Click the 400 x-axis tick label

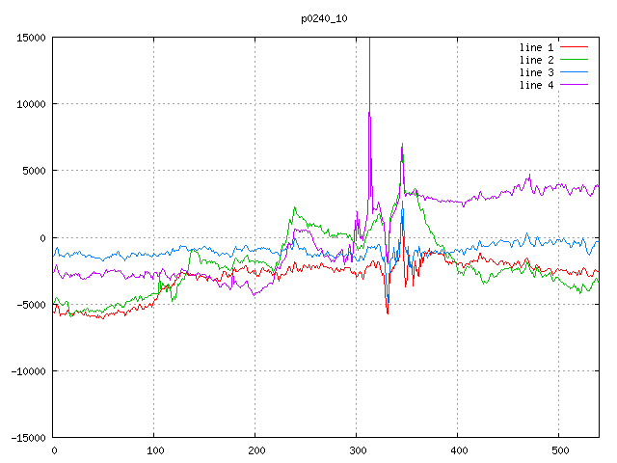pyautogui.click(x=458, y=450)
